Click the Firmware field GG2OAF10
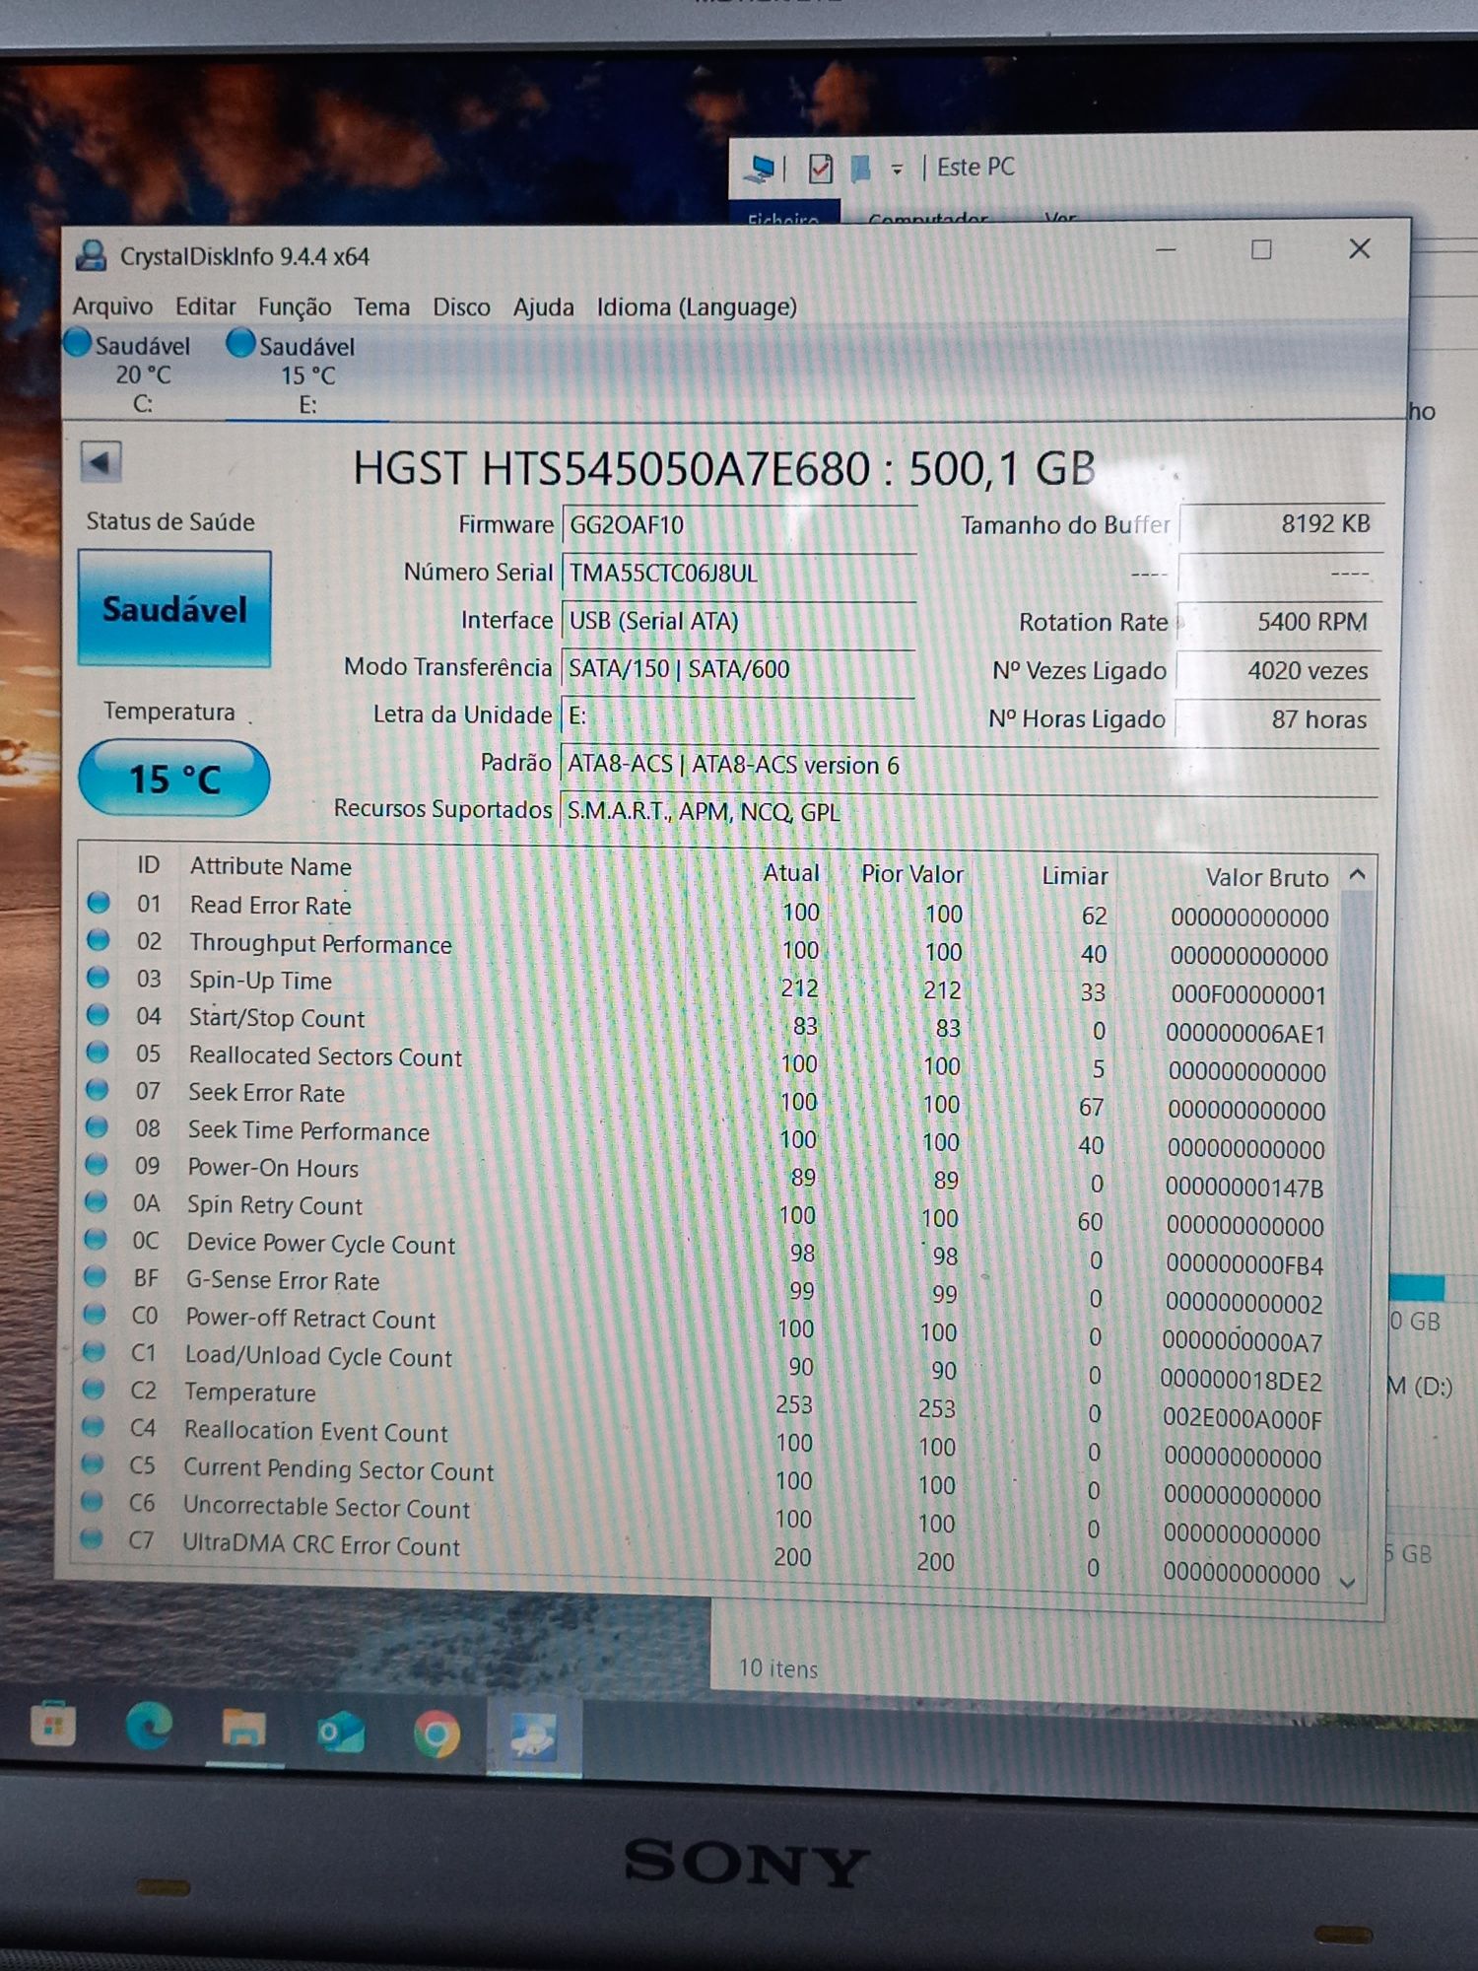Viewport: 1478px width, 1971px height. click(739, 524)
